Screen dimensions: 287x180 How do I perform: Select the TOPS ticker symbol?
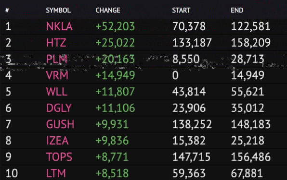pyautogui.click(x=59, y=157)
